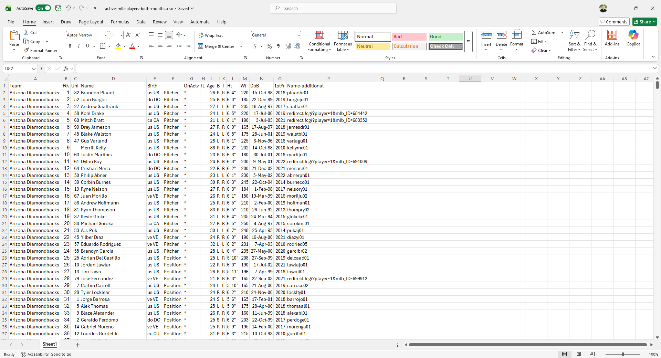Open Conditional Formatting options

coord(319,41)
